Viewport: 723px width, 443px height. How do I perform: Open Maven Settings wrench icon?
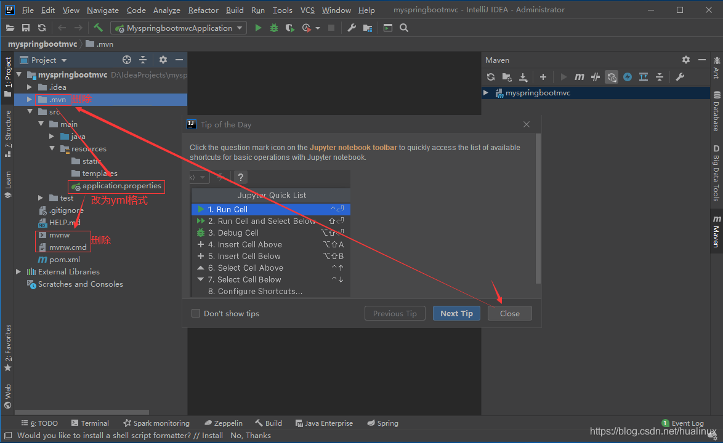point(680,77)
